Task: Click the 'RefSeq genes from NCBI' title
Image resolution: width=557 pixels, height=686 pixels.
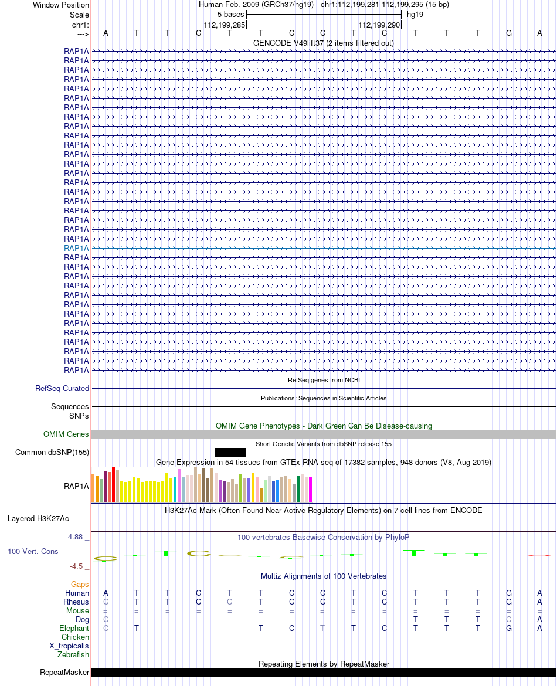Action: coord(324,380)
